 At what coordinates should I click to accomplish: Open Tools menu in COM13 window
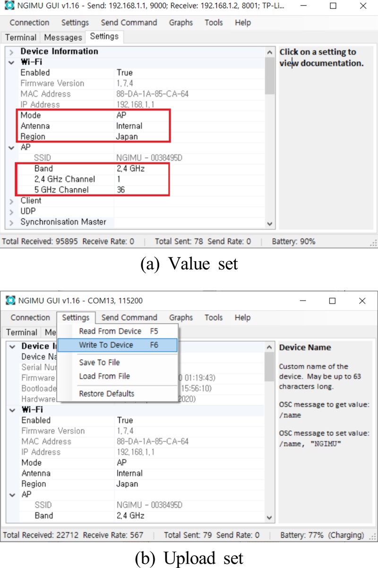pos(214,318)
